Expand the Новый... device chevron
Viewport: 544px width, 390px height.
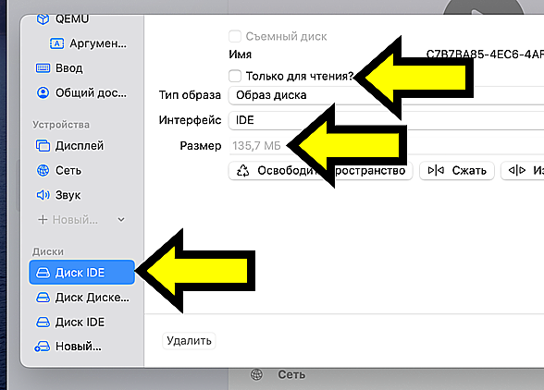pos(121,219)
